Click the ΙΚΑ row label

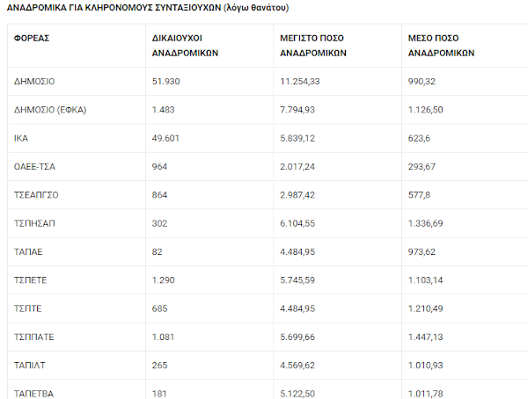tap(21, 138)
